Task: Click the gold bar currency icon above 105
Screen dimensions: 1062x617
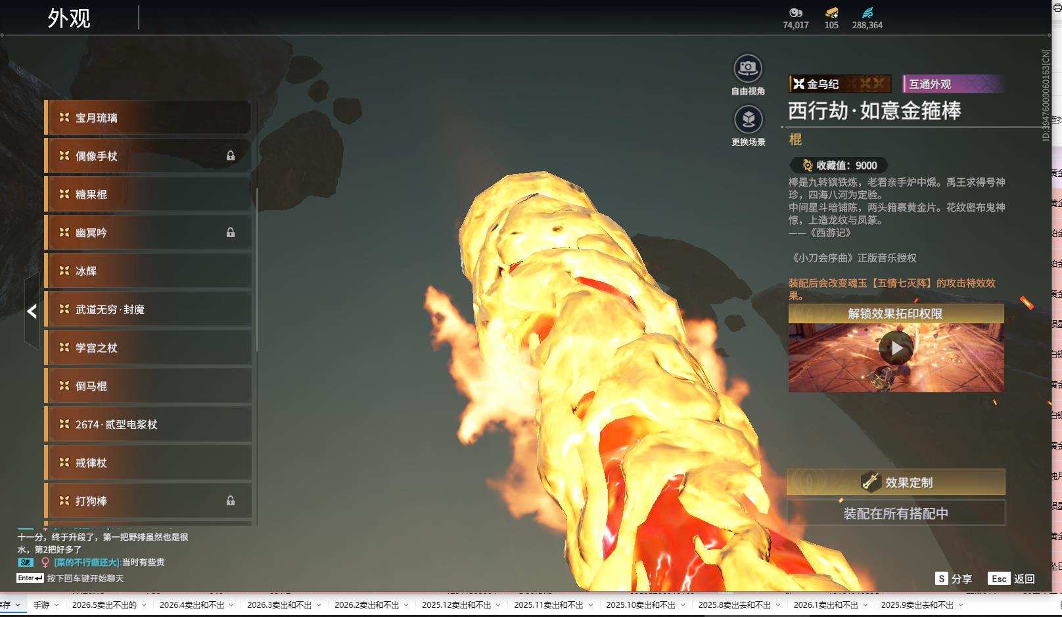Action: coord(831,12)
